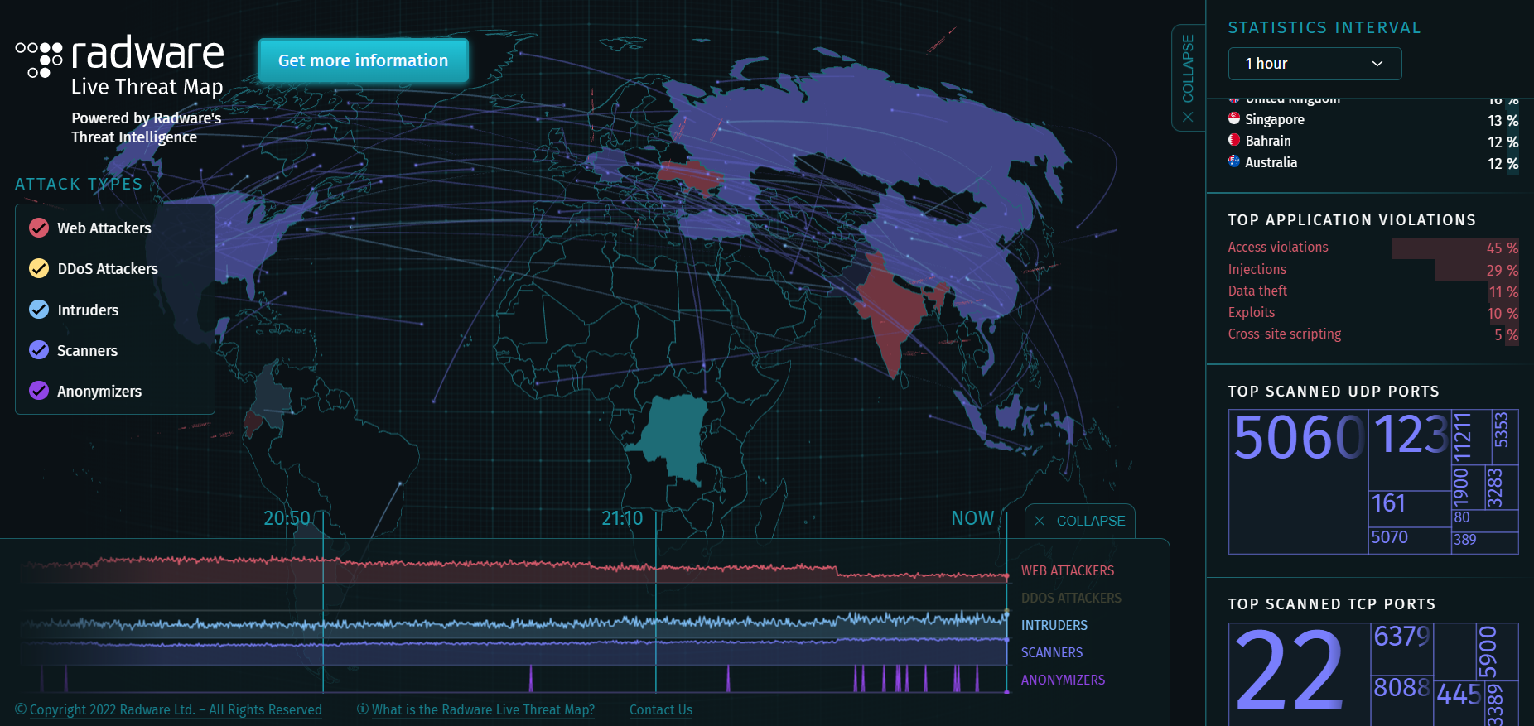The width and height of the screenshot is (1534, 726).
Task: Collapse the right statistics side panel
Action: (x=1188, y=78)
